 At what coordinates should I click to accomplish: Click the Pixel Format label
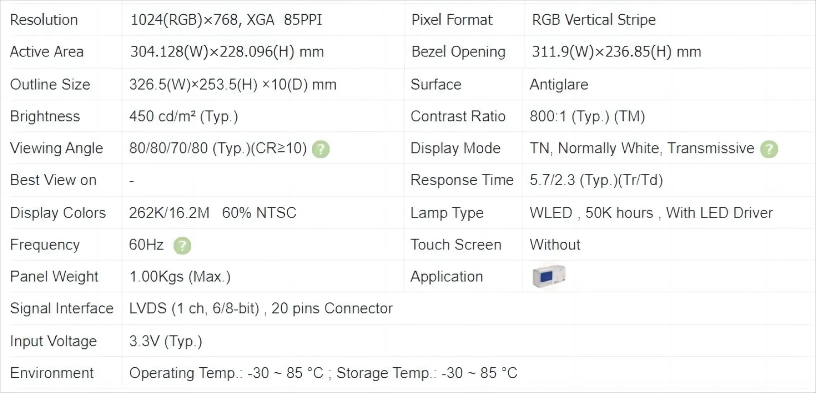[452, 20]
